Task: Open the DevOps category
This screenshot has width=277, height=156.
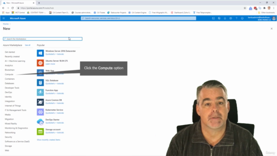Action: pyautogui.click(x=8, y=92)
